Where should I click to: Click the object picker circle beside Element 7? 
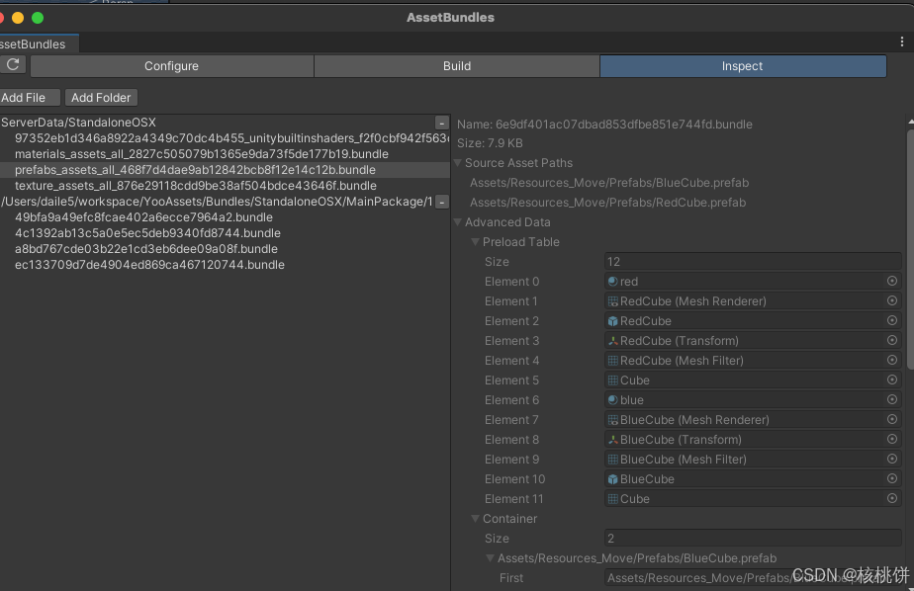pos(891,419)
